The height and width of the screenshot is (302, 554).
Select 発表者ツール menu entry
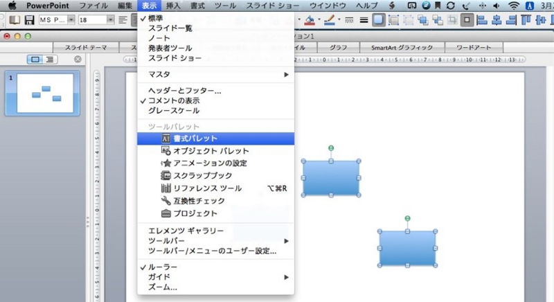point(215,48)
